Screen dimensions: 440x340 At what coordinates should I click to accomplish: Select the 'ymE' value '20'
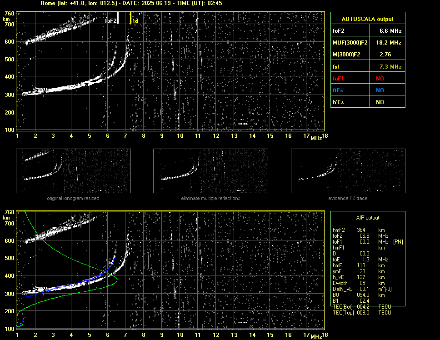point(362,271)
